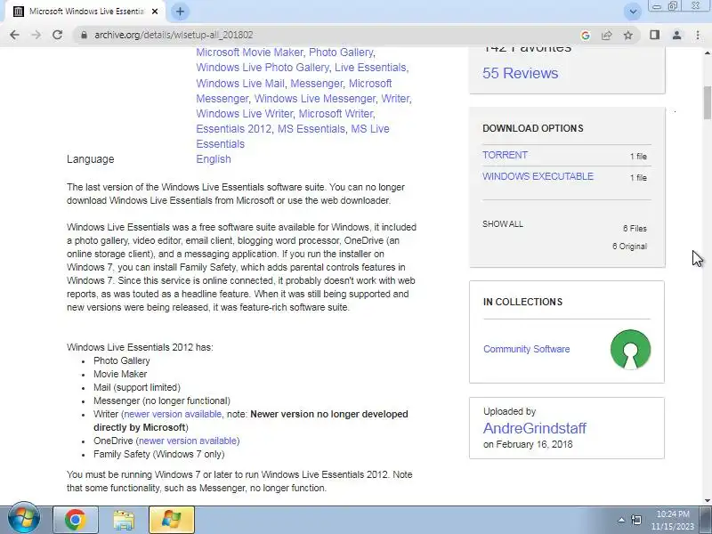Open the Windows flag taskbar application
Screen dimensions: 712x534
(172, 520)
